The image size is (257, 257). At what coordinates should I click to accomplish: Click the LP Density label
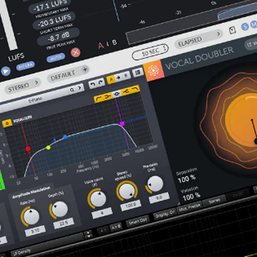pyautogui.click(x=22, y=253)
